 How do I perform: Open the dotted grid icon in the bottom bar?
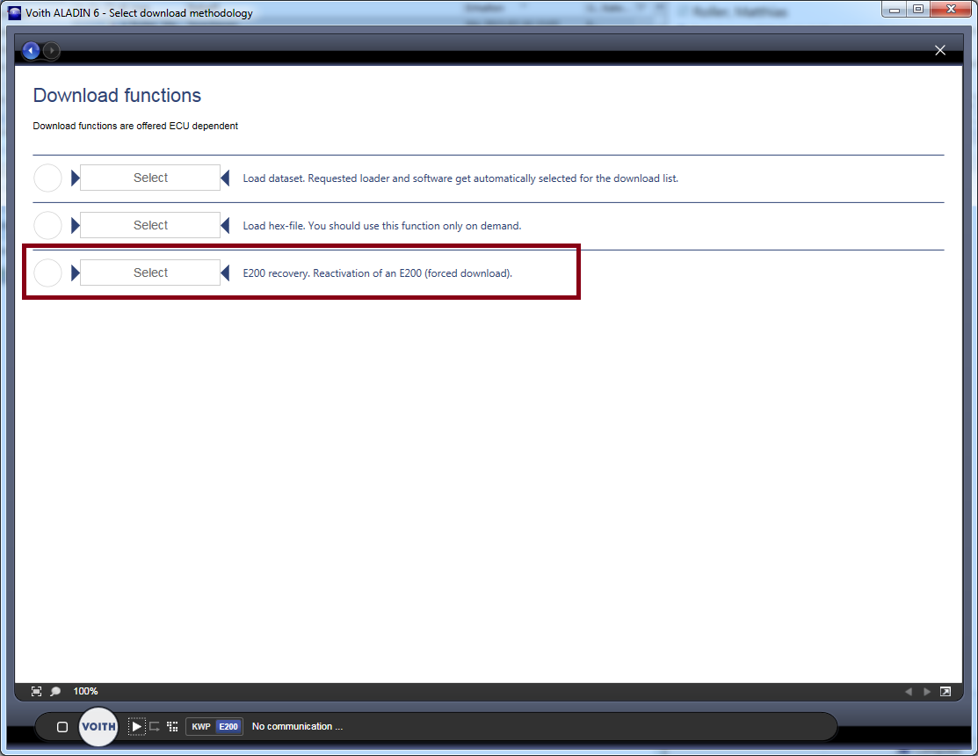173,727
